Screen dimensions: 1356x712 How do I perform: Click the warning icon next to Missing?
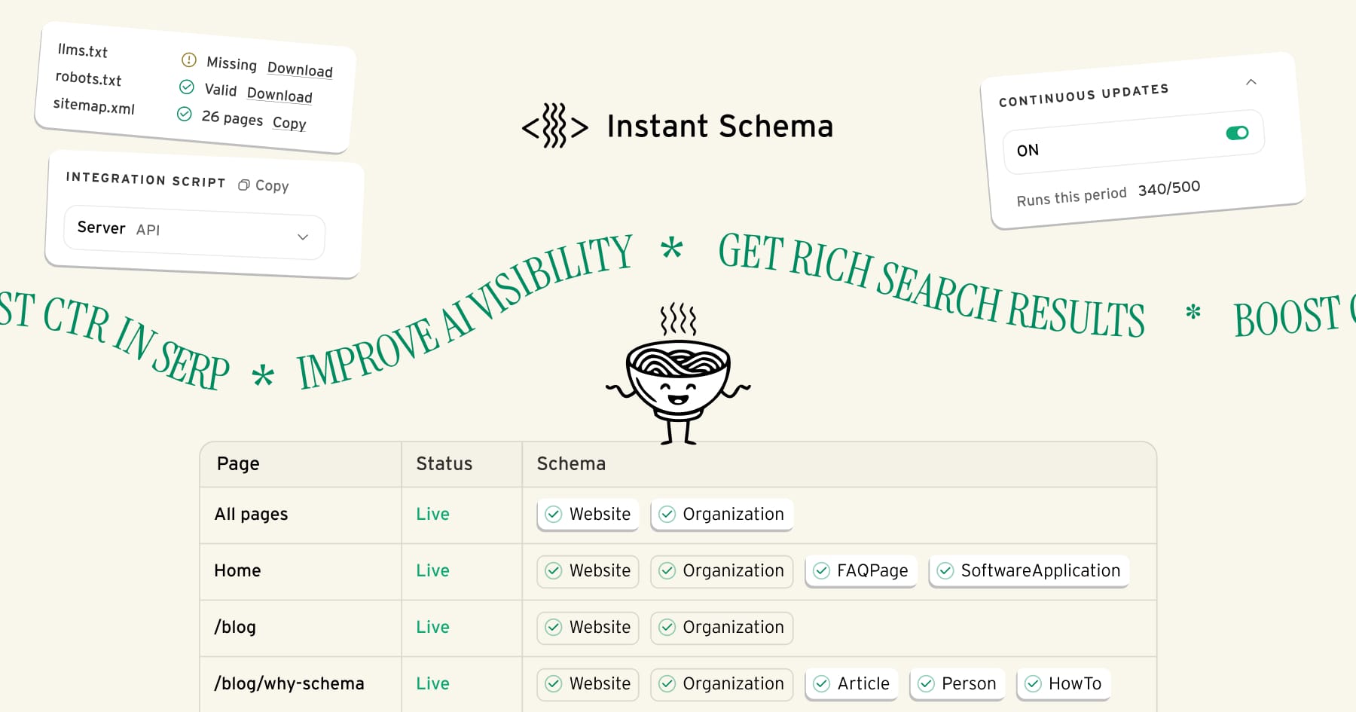coord(189,60)
